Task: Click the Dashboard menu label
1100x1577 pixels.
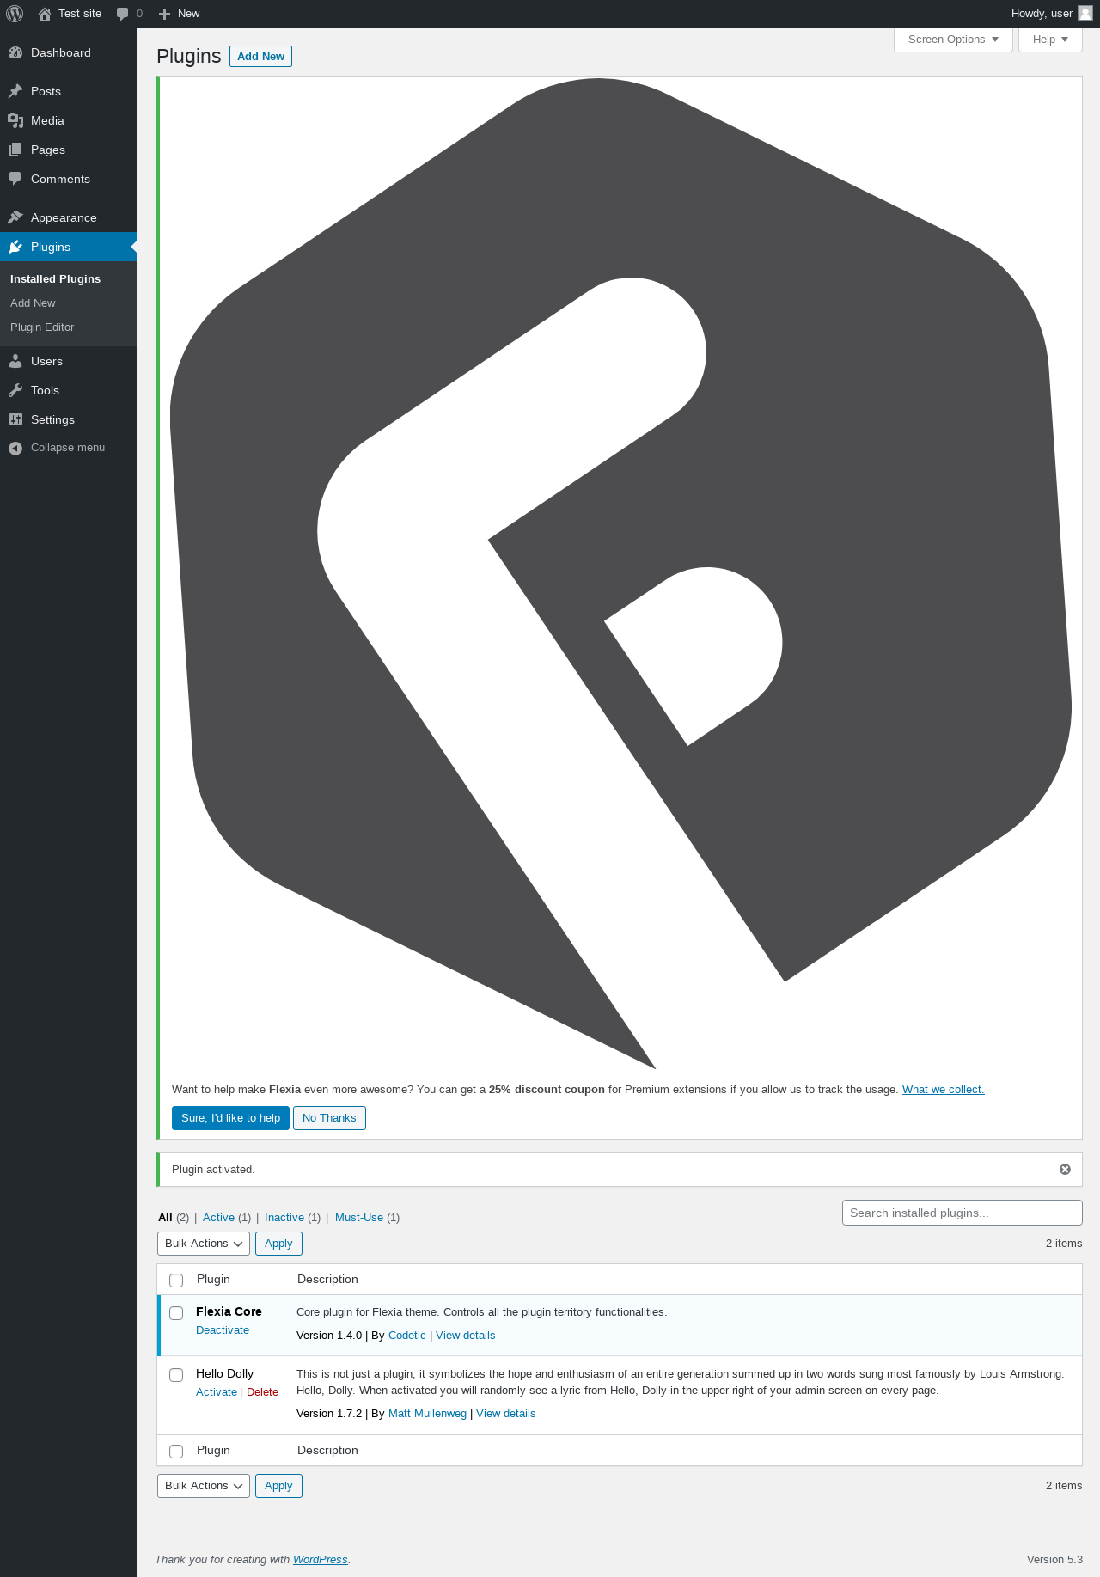Action: [x=60, y=52]
